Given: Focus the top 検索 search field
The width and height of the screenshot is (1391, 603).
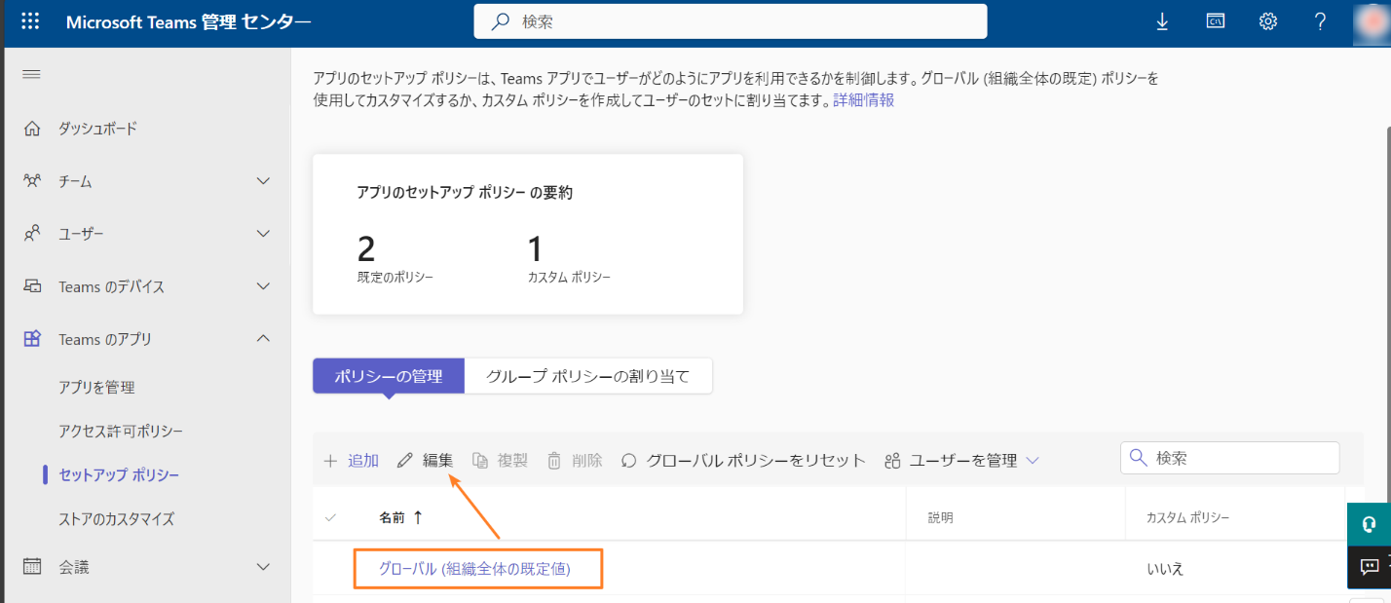Looking at the screenshot, I should (731, 20).
